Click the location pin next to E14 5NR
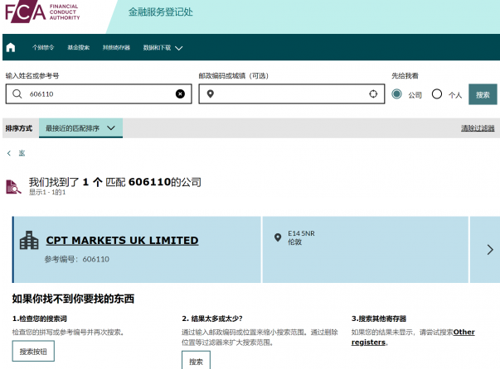 click(x=278, y=237)
